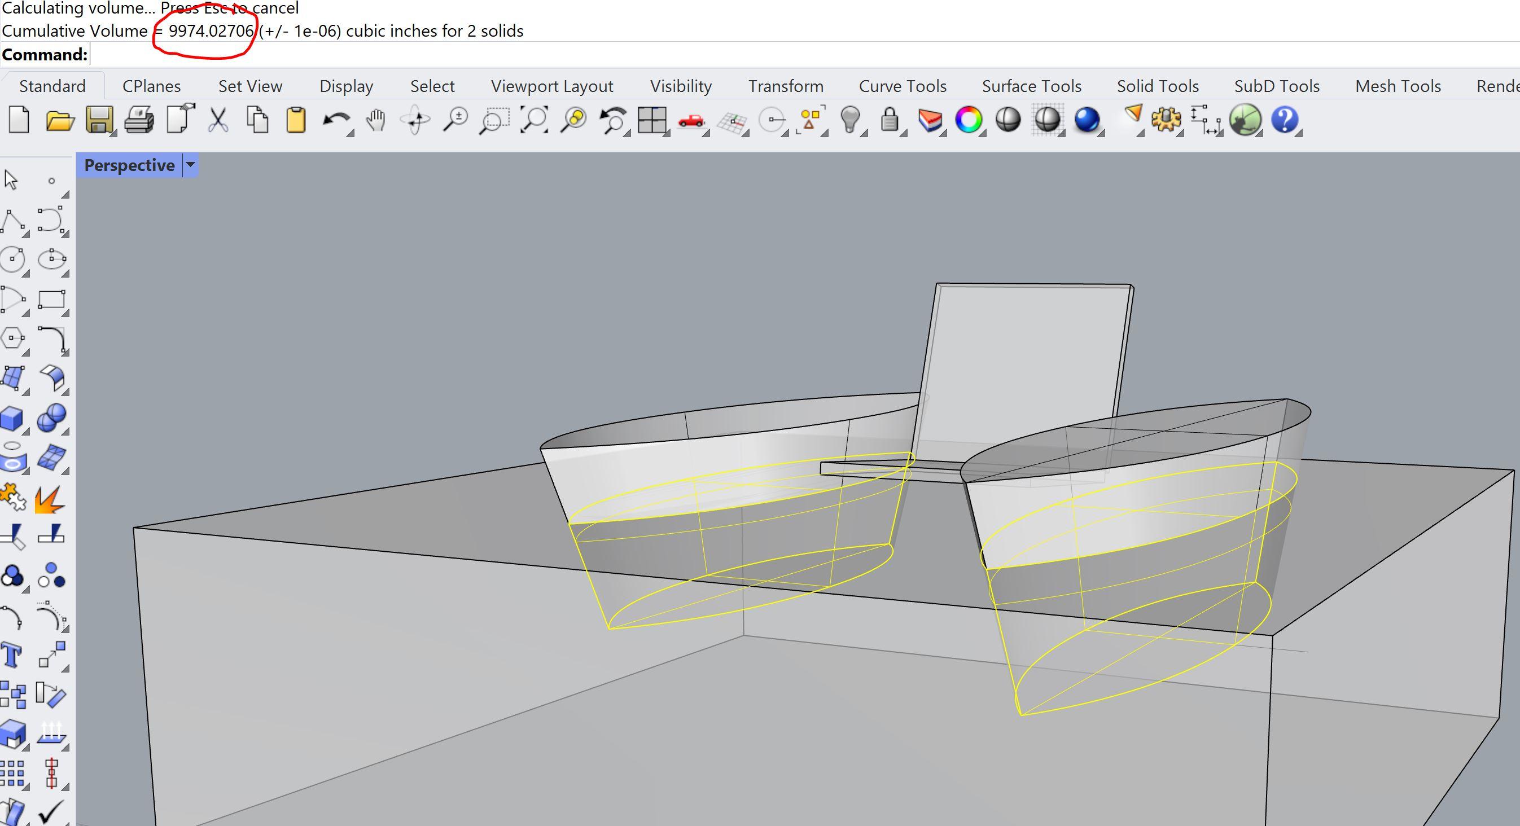This screenshot has height=826, width=1520.
Task: Open the Perspective viewport dropdown arrow
Action: pos(190,165)
